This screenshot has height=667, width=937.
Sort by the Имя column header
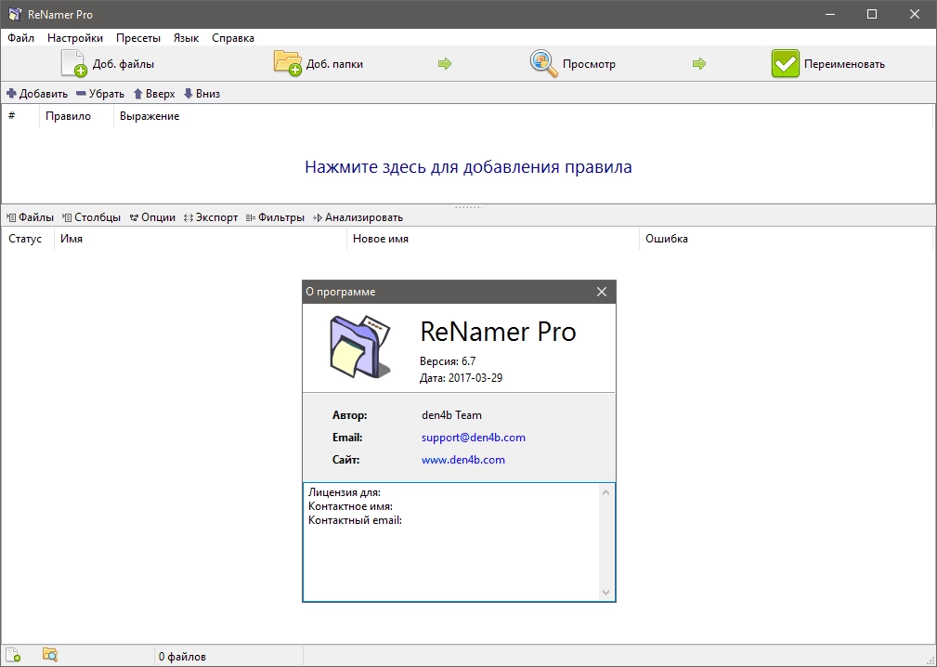coord(201,239)
